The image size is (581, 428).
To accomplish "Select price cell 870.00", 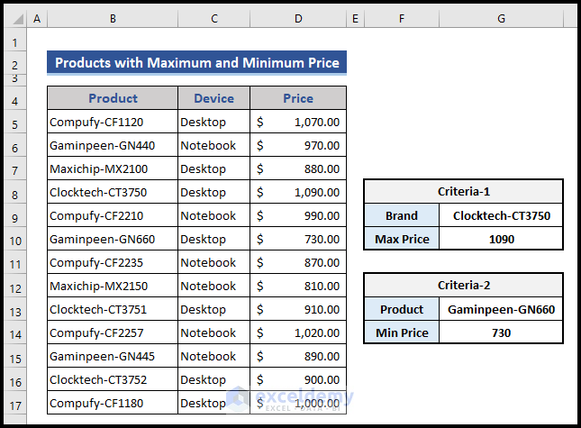I will click(298, 262).
